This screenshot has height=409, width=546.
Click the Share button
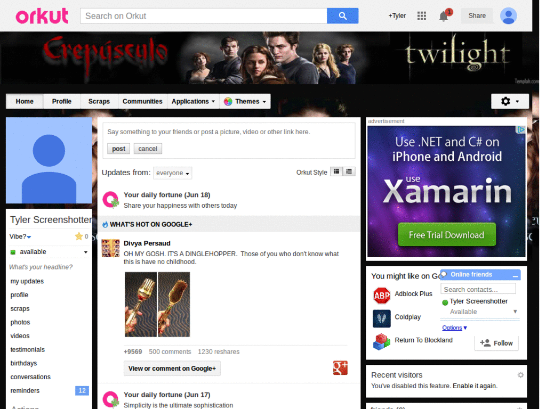(x=477, y=15)
